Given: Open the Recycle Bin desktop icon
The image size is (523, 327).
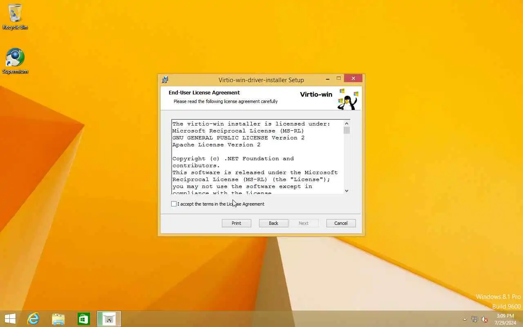Looking at the screenshot, I should (x=15, y=17).
